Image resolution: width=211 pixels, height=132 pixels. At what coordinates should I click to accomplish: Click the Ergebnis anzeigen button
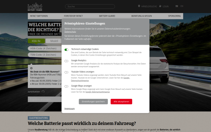pos(45,99)
